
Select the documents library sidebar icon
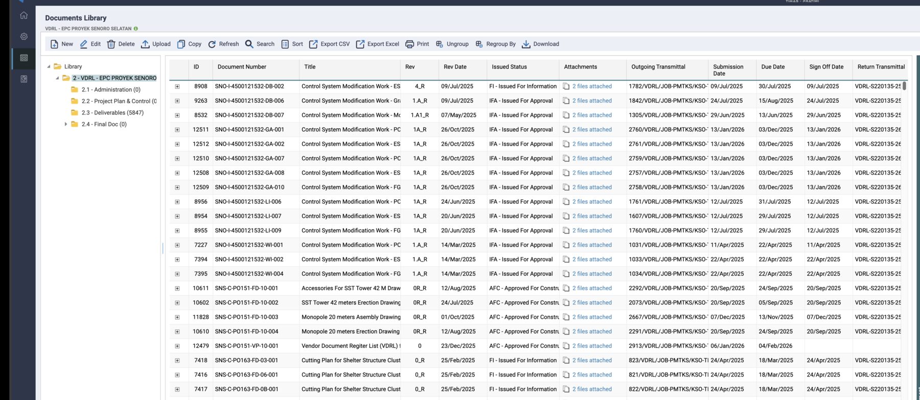[24, 58]
